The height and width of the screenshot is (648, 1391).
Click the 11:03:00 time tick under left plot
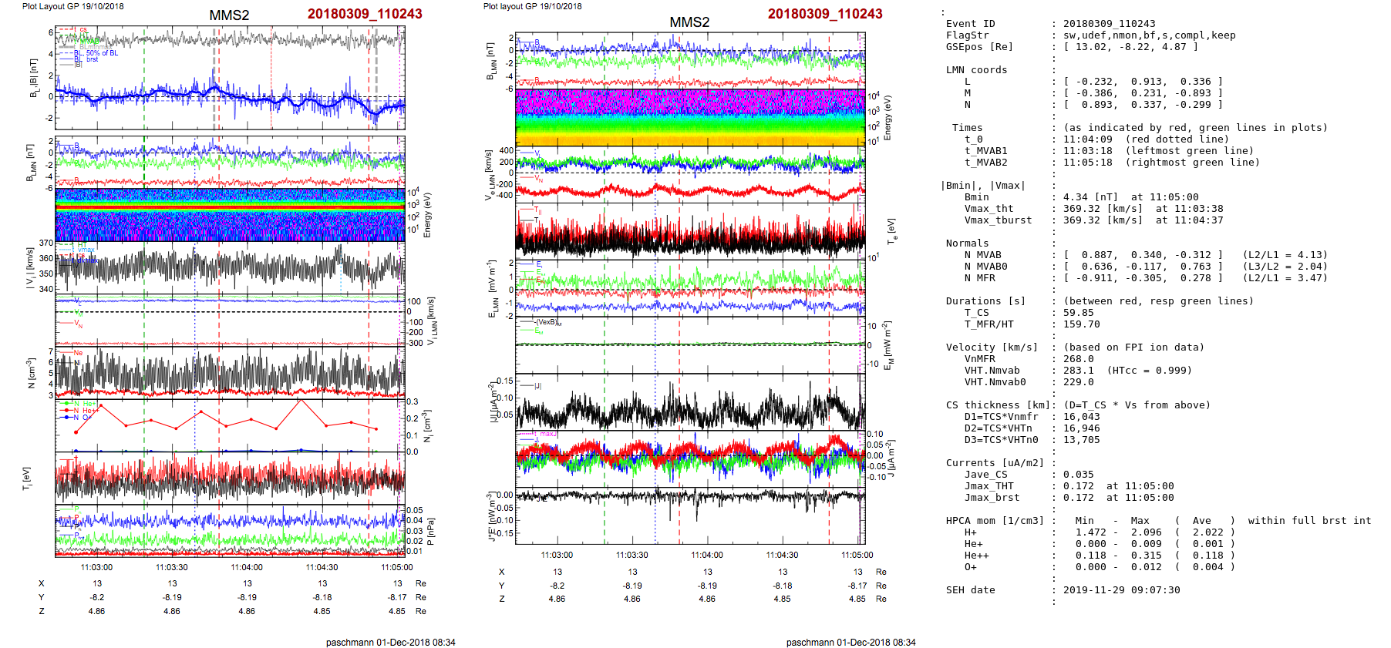[96, 567]
